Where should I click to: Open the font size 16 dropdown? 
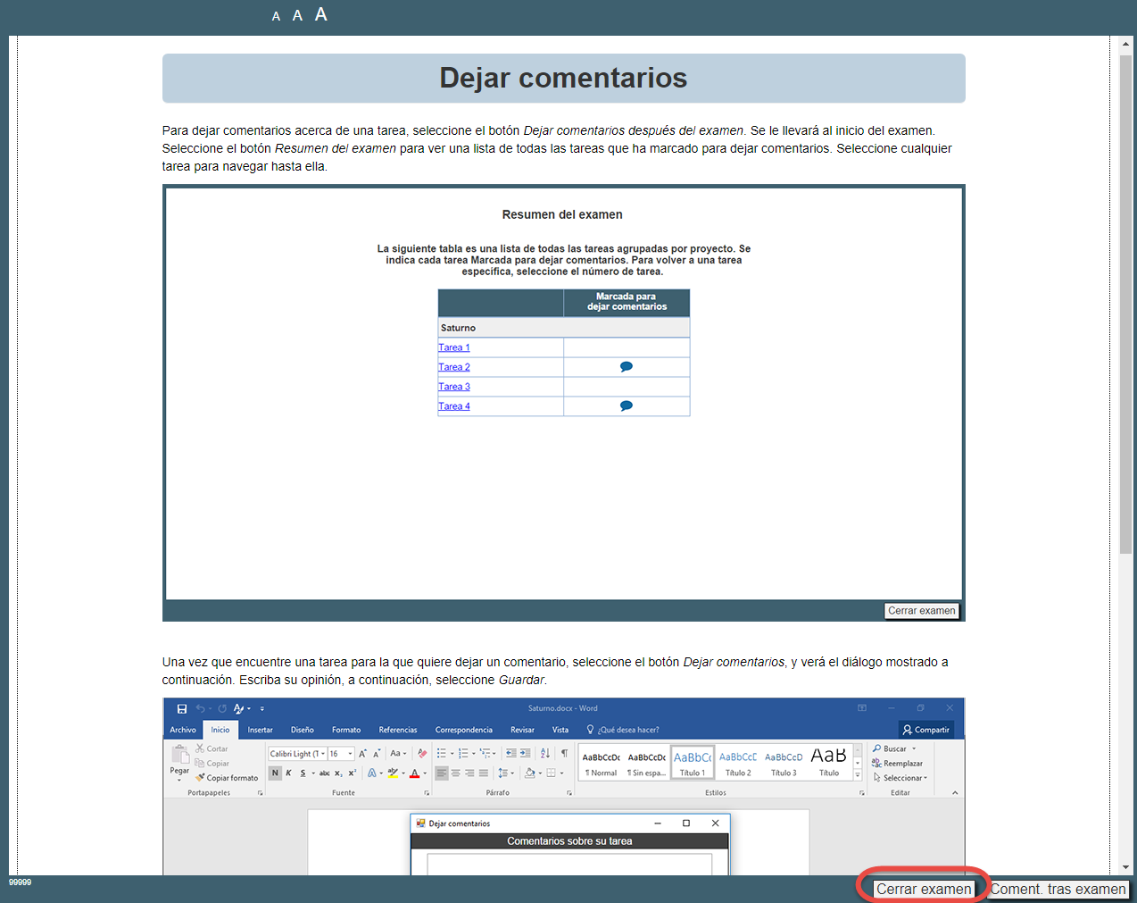[350, 754]
